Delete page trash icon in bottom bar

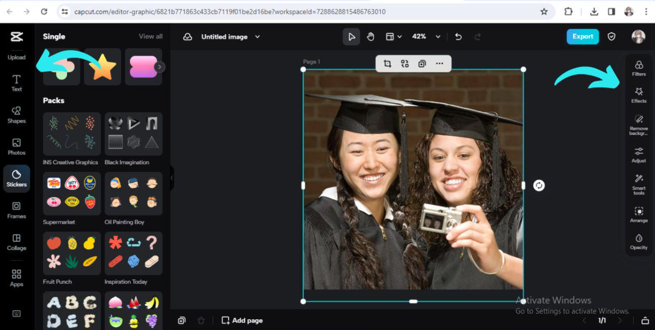coord(201,320)
